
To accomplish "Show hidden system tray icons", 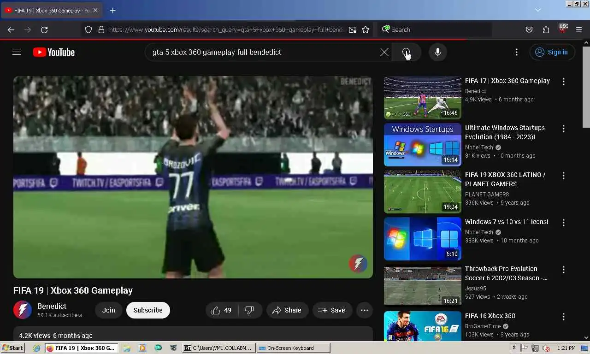I will tap(514, 348).
